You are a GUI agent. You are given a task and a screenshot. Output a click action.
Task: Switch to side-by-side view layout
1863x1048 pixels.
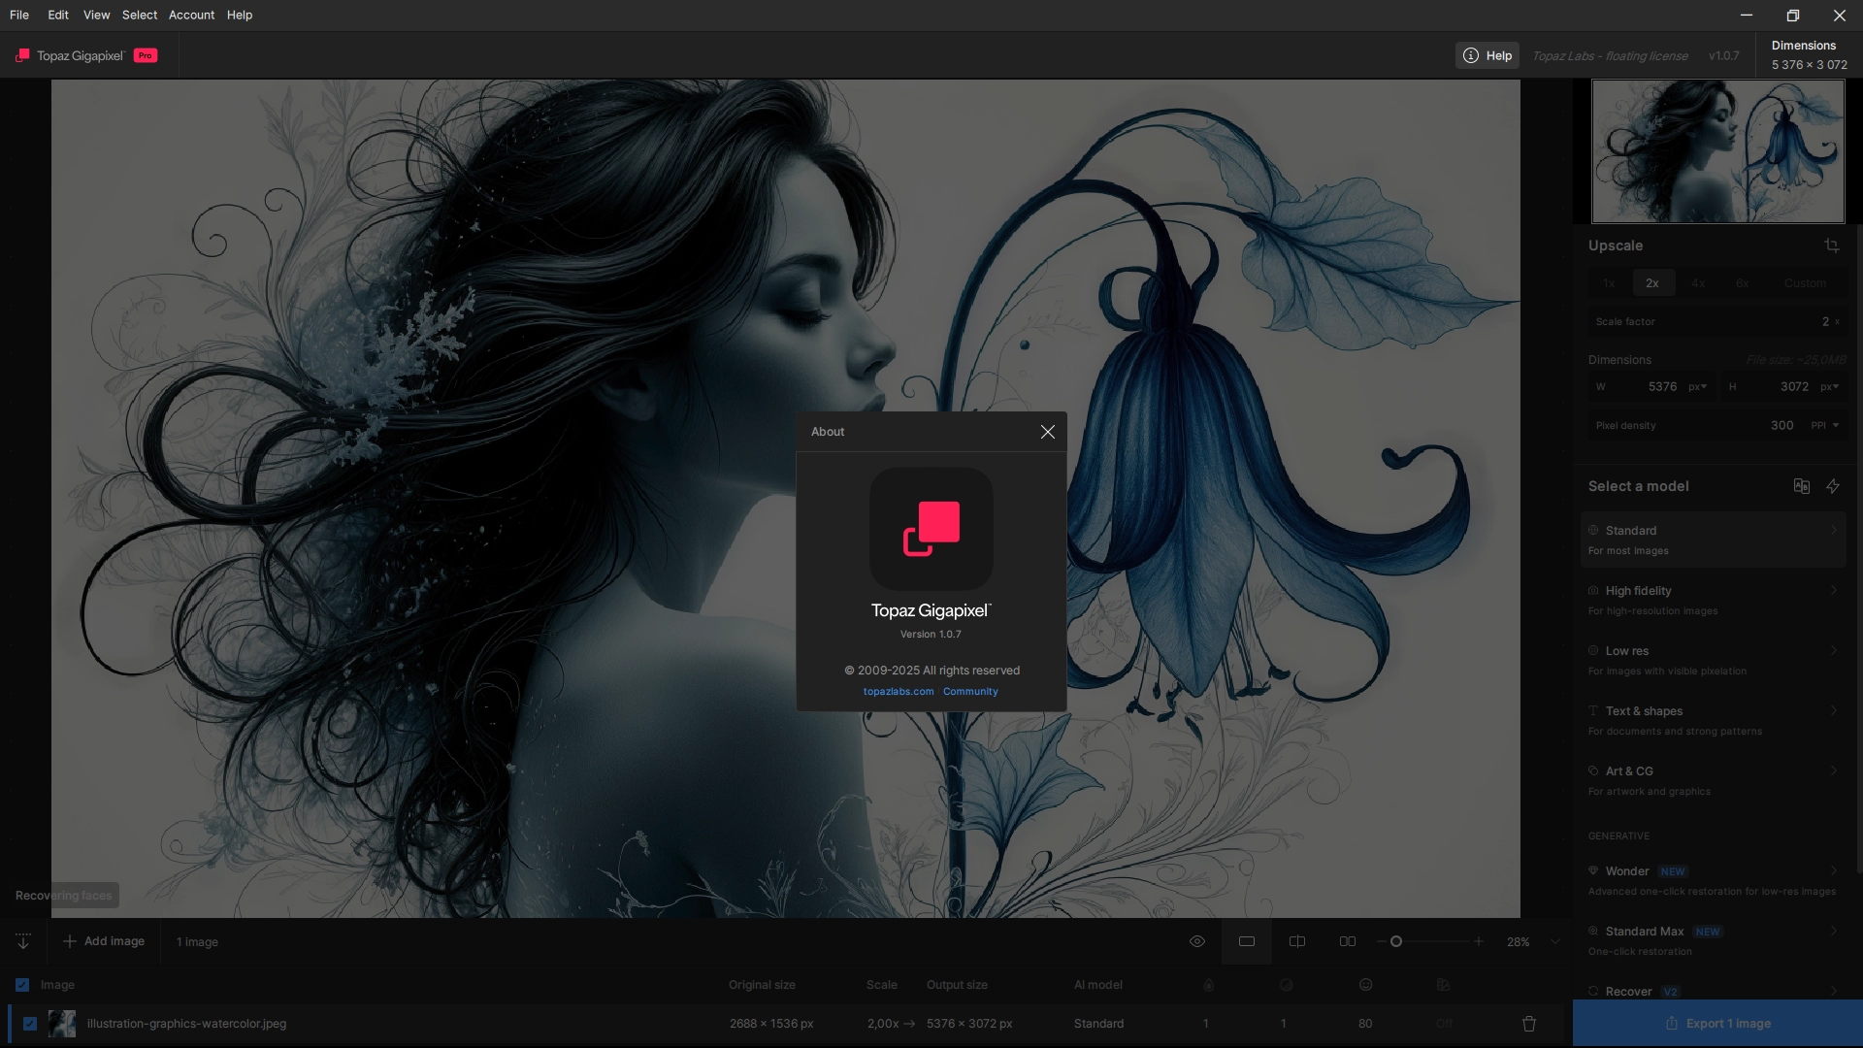pyautogui.click(x=1348, y=941)
